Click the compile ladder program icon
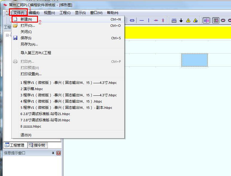Screen dimensions: 231x176 pos(174,21)
